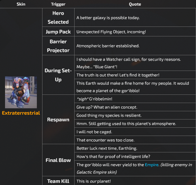This screenshot has width=196, height=185.
Task: Select the Quote column header
Action: tap(135, 4)
